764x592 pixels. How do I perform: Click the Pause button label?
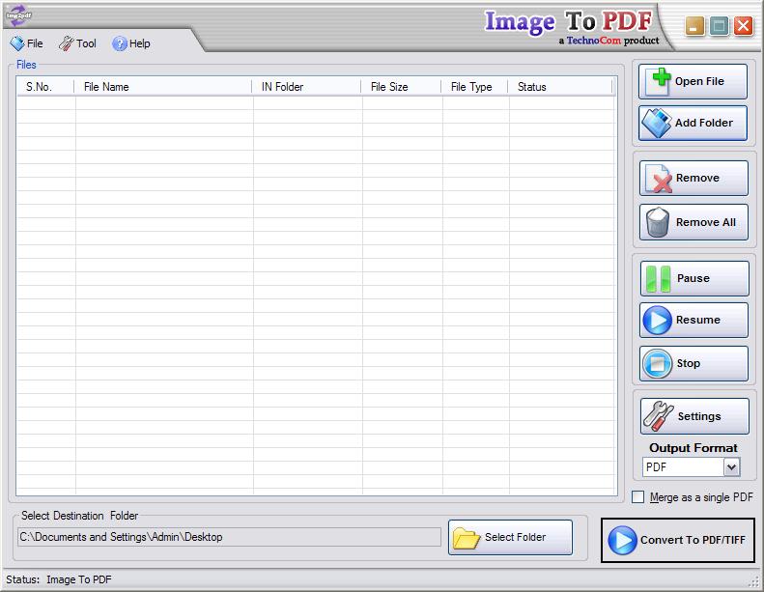coord(693,278)
